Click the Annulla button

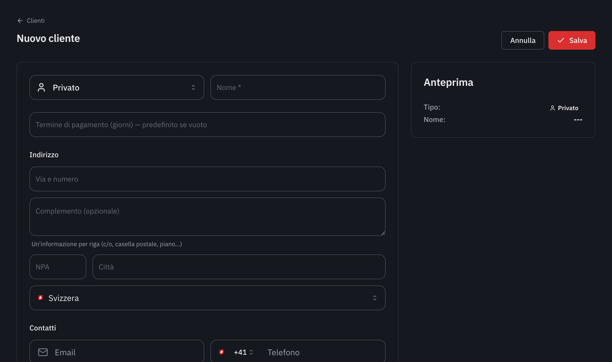tap(523, 40)
